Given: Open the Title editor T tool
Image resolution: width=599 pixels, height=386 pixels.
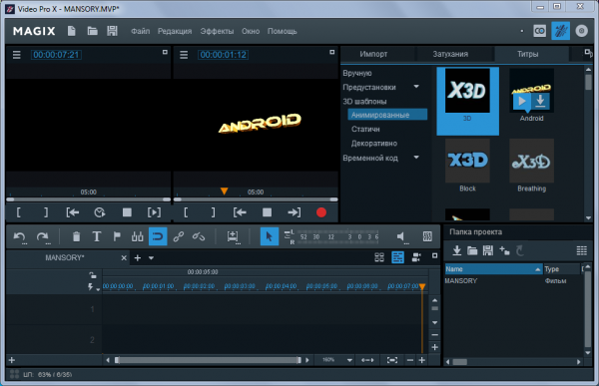Looking at the screenshot, I should click(97, 236).
